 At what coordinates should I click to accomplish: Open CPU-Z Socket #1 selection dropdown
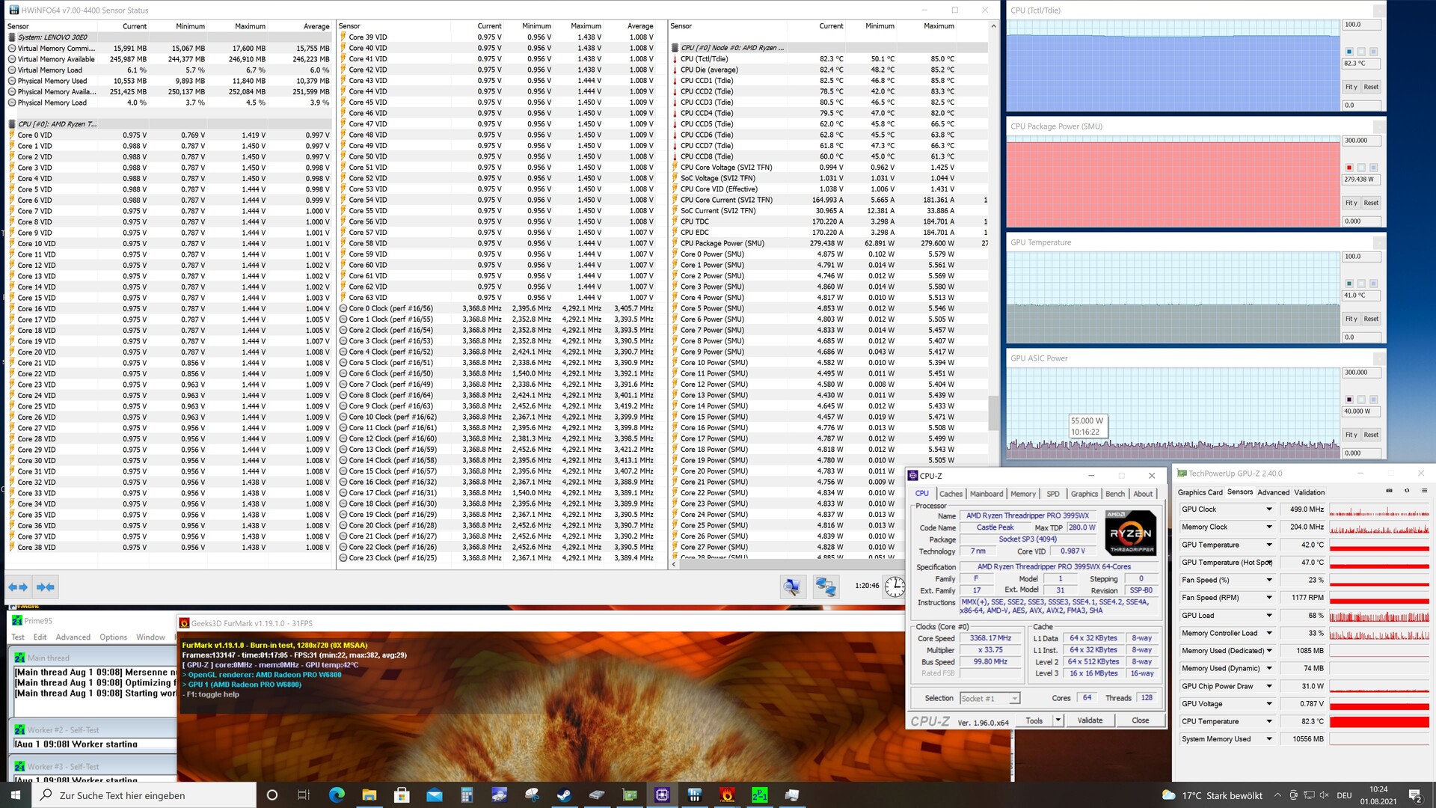(x=990, y=698)
